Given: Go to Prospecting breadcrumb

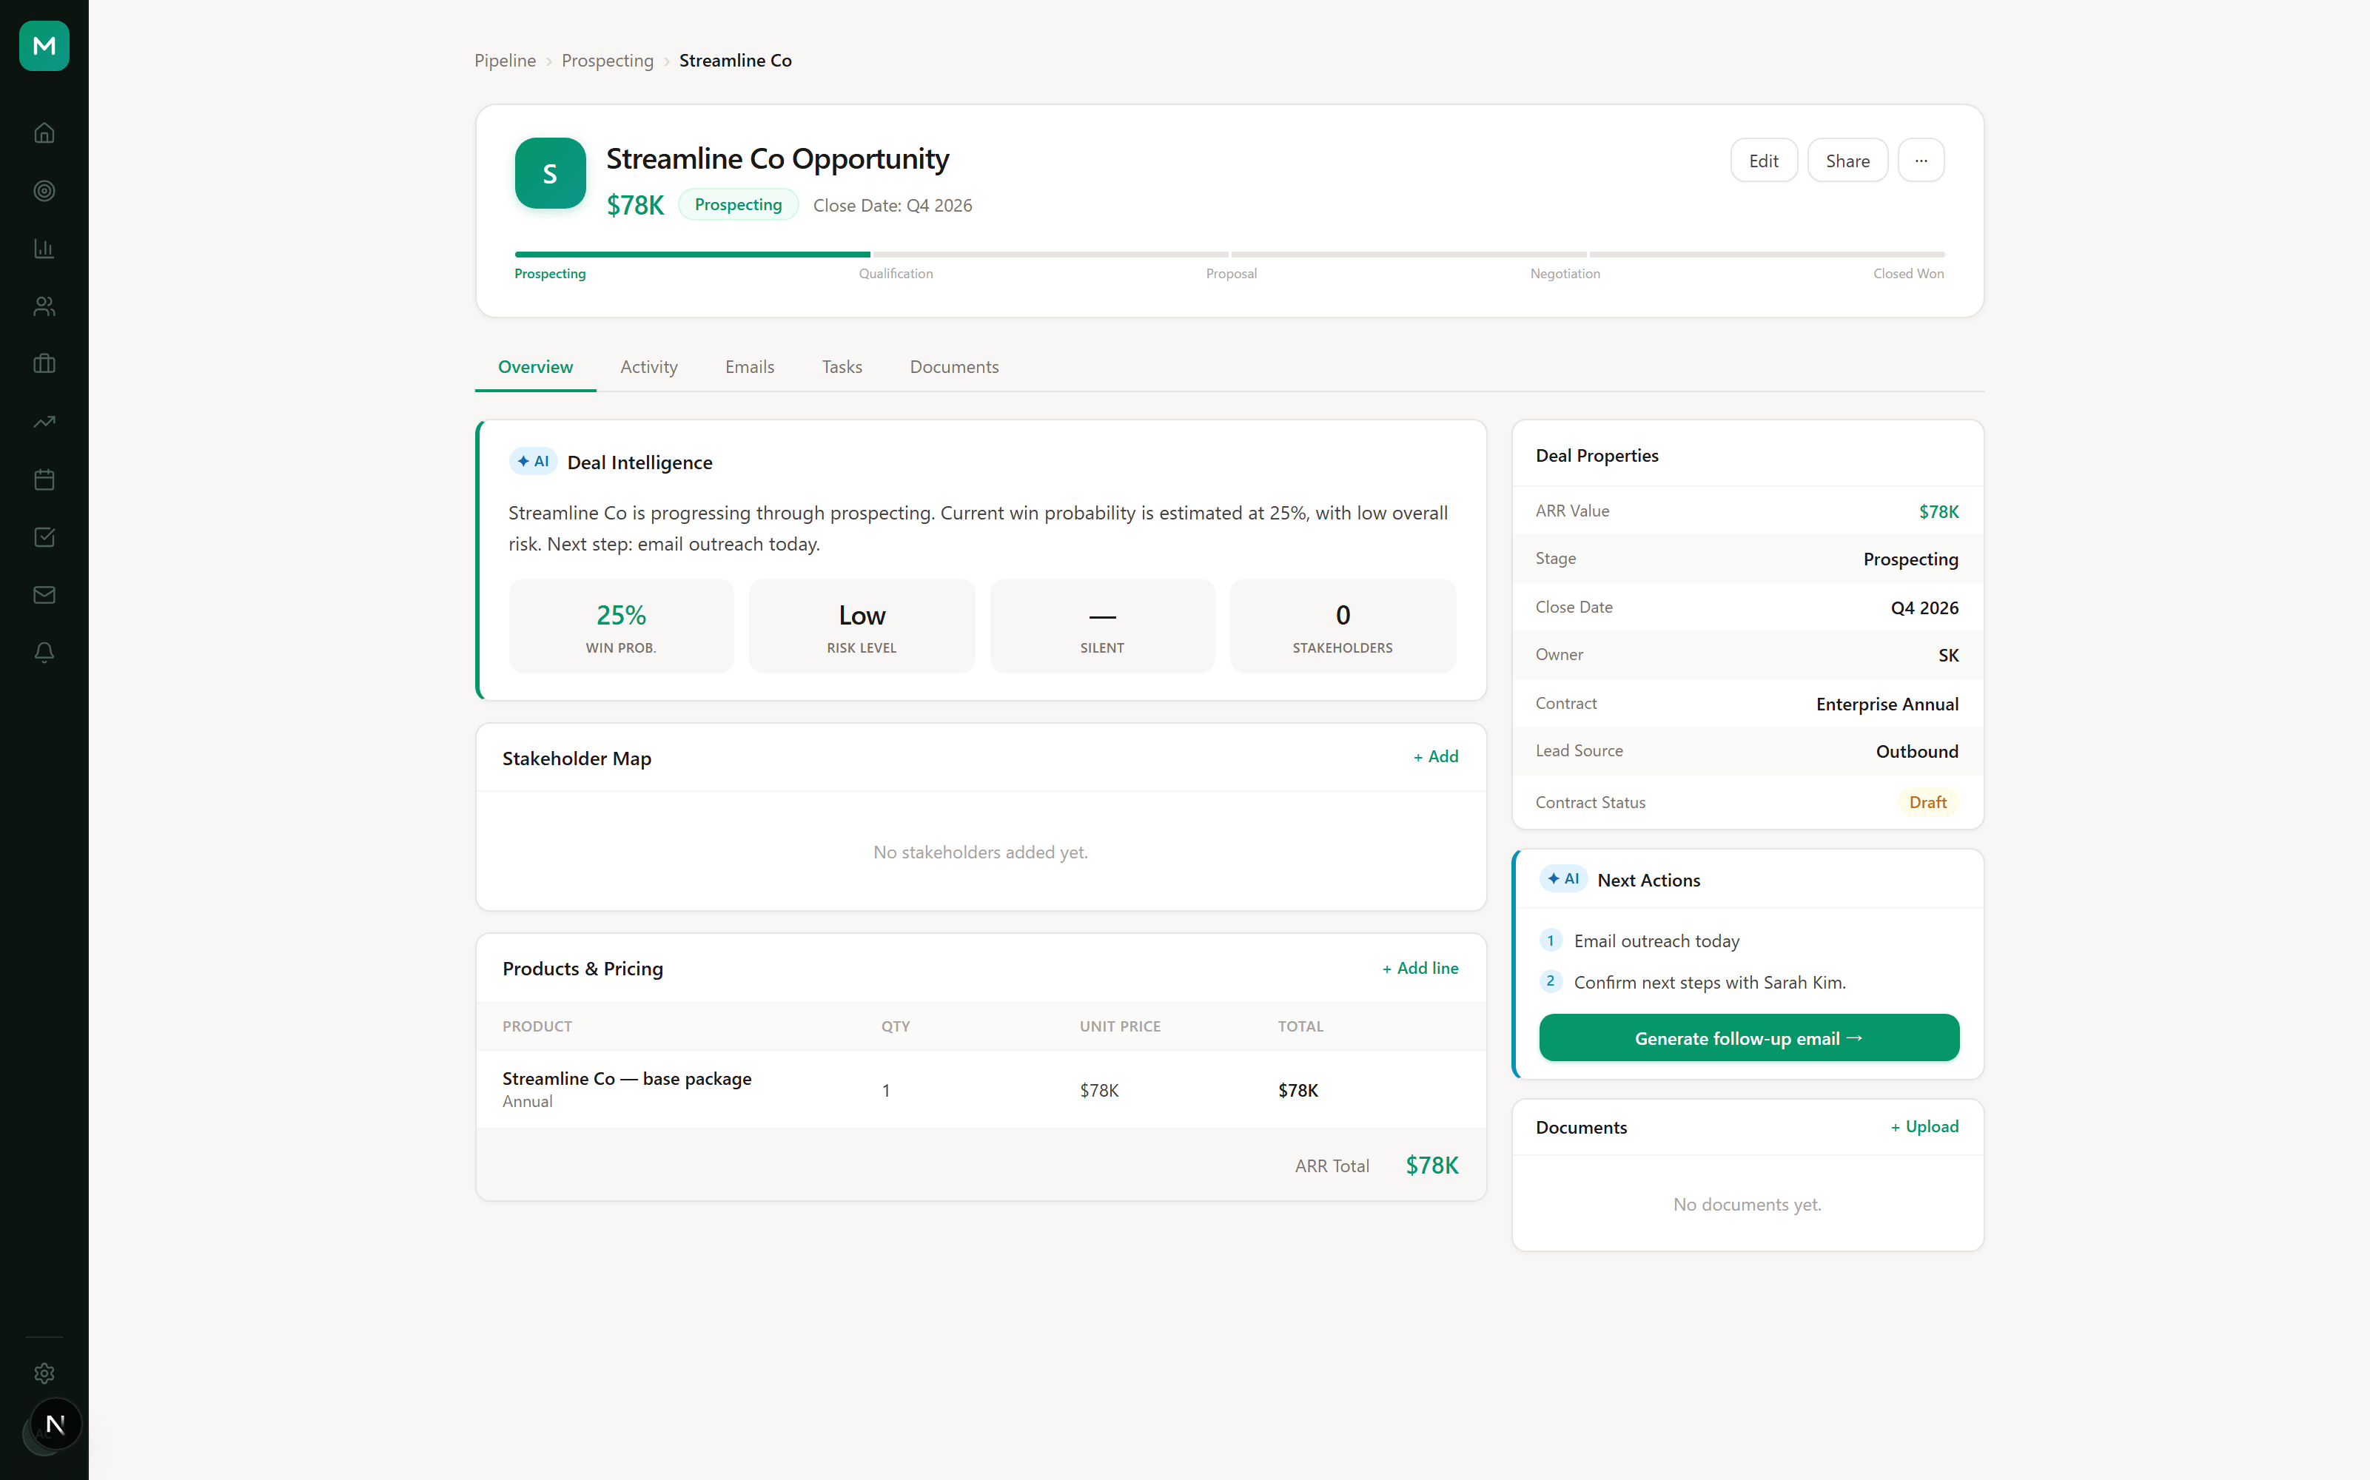Looking at the screenshot, I should (x=608, y=61).
